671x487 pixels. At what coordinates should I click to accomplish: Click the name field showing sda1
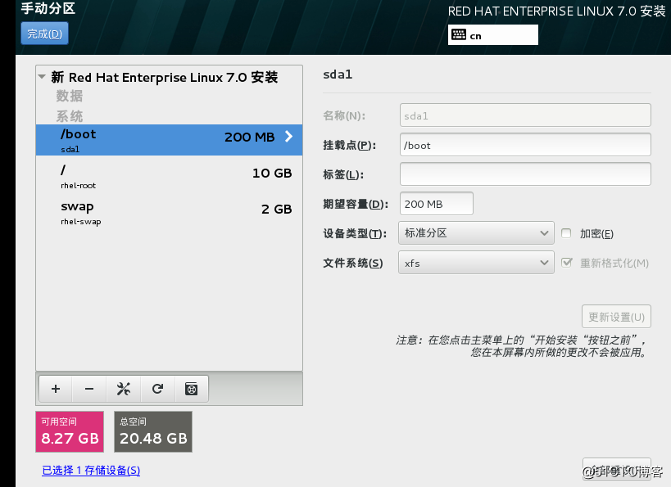click(x=525, y=115)
